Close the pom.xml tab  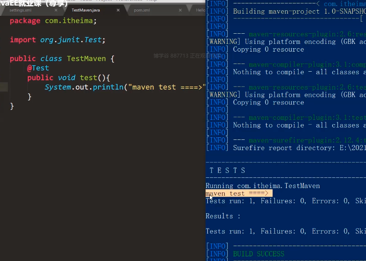(x=180, y=10)
